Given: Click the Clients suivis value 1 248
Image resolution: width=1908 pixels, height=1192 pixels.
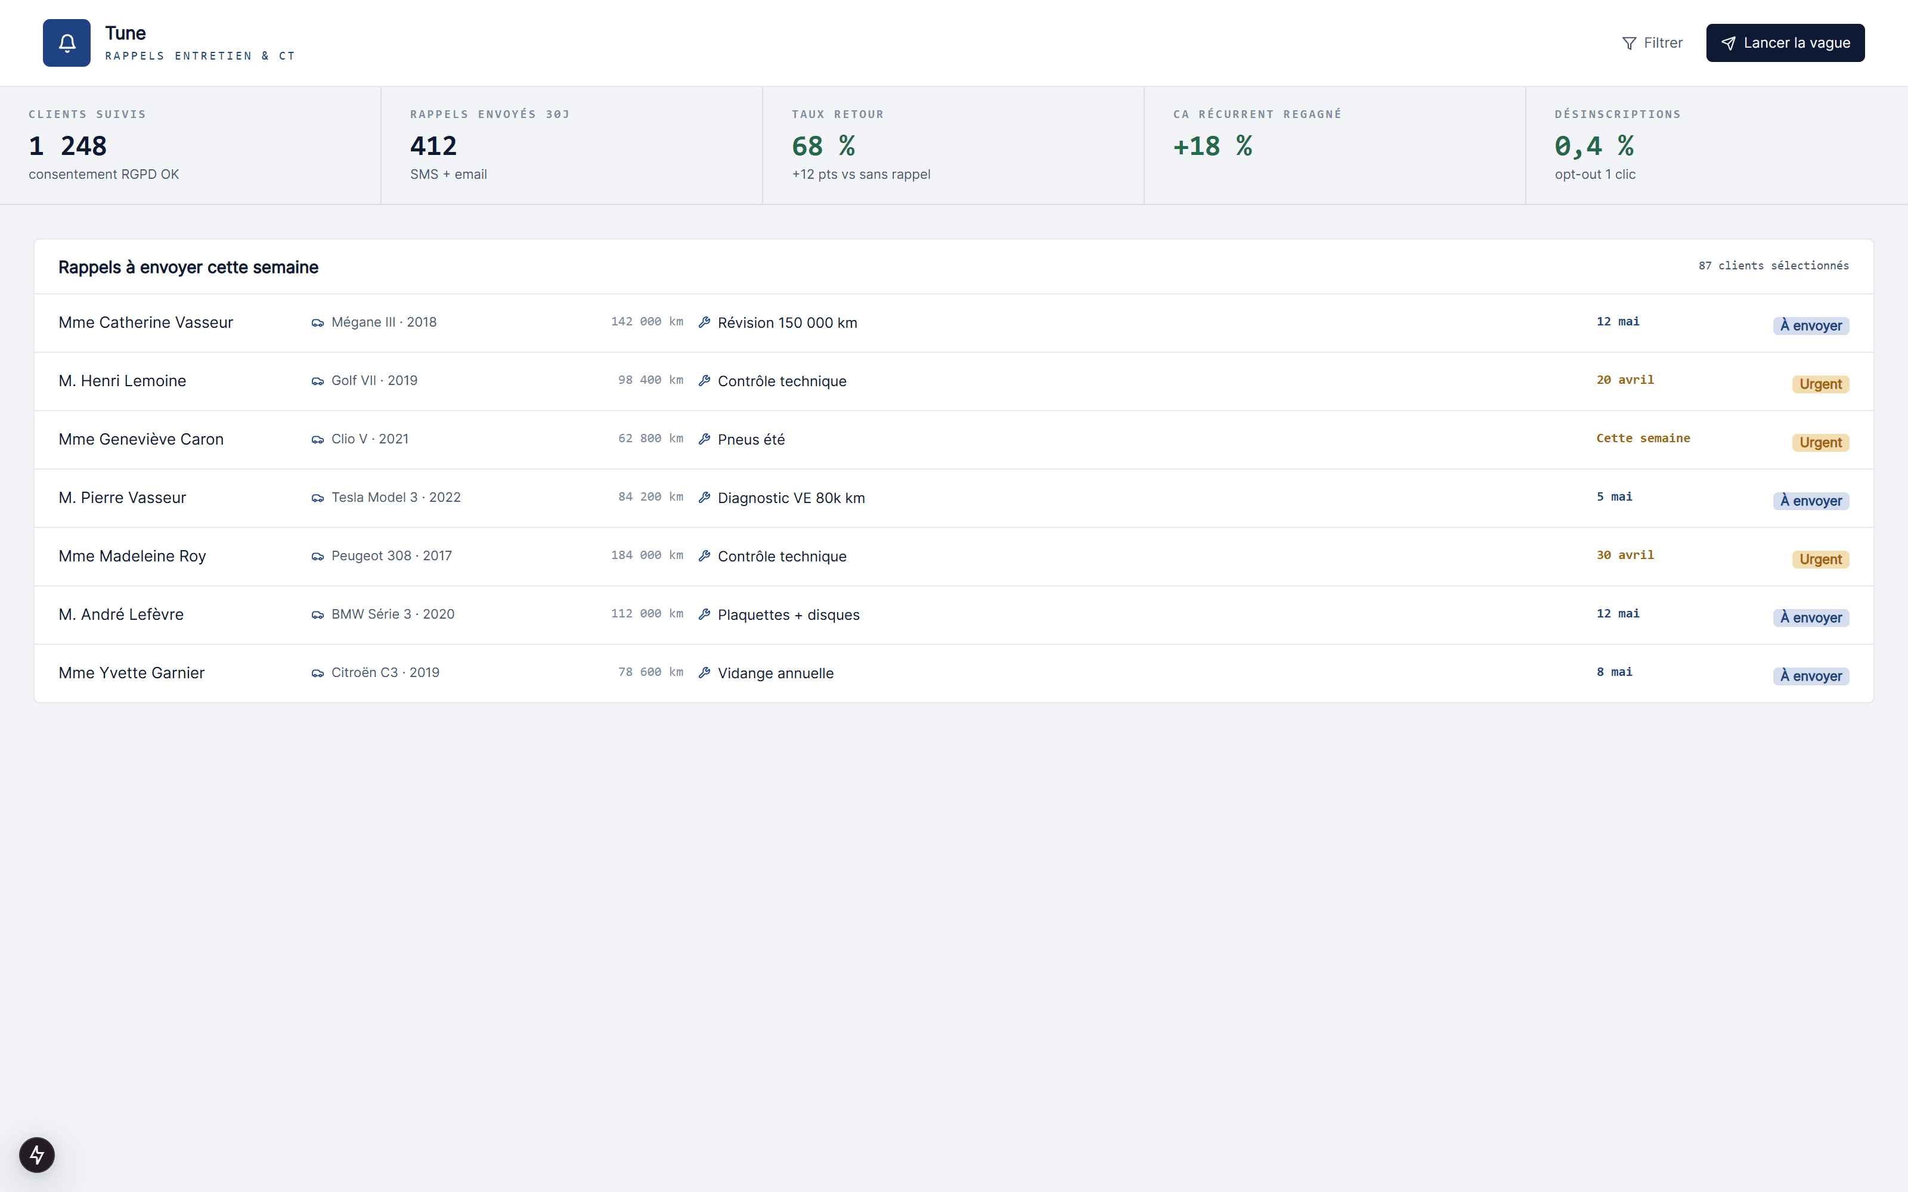Looking at the screenshot, I should pyautogui.click(x=68, y=146).
